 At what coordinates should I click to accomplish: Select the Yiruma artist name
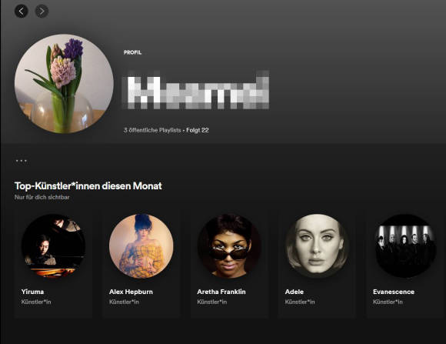[x=32, y=292]
